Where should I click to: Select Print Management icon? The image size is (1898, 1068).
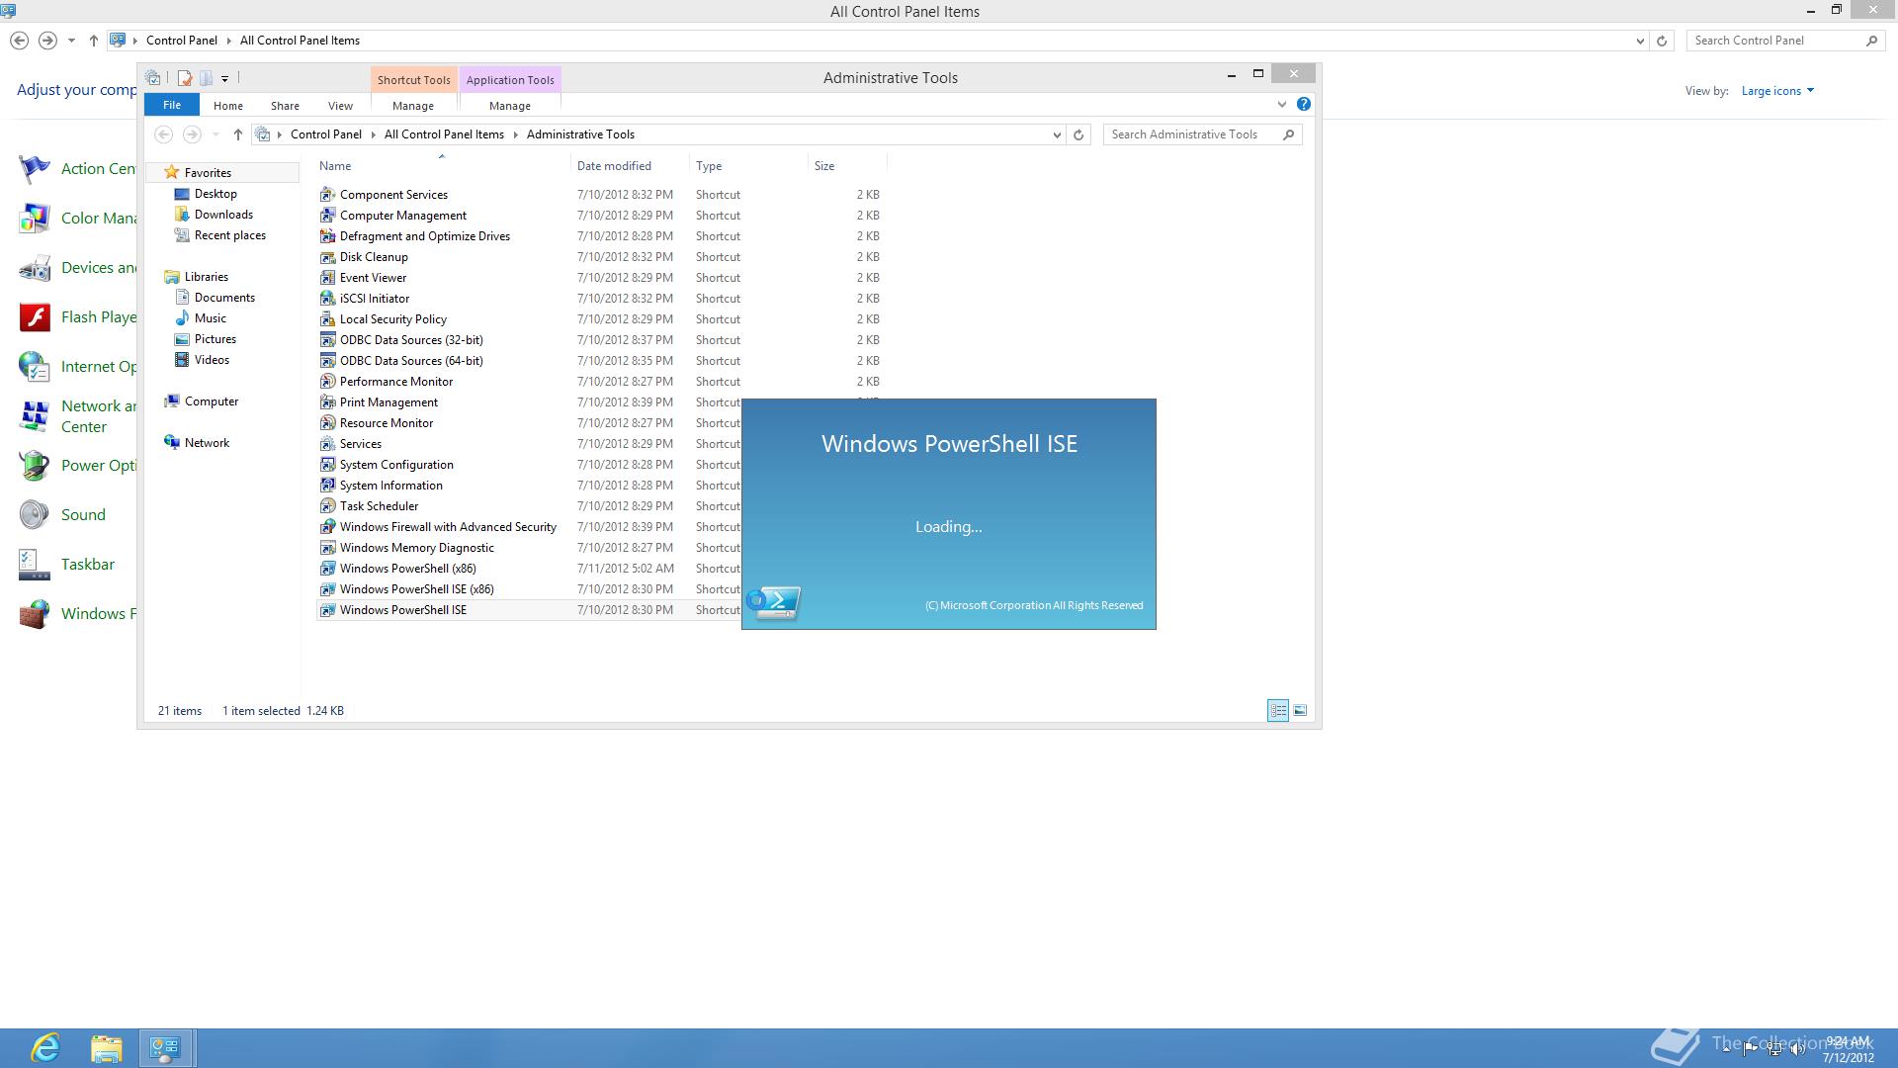pyautogui.click(x=327, y=402)
